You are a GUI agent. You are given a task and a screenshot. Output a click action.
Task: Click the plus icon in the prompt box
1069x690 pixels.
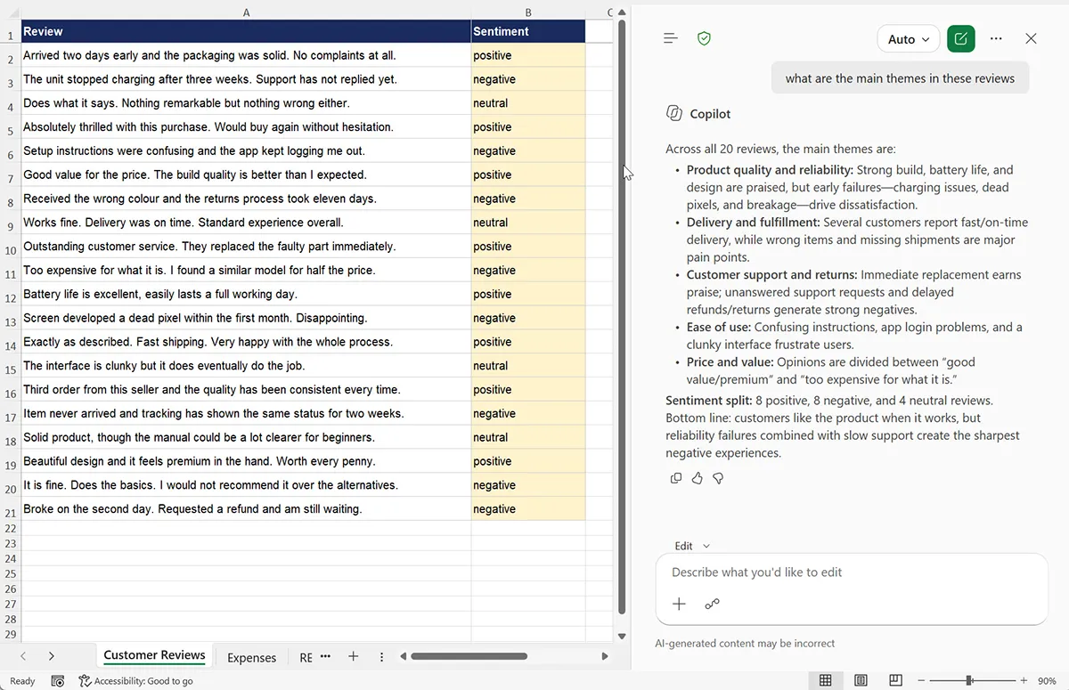click(x=679, y=604)
